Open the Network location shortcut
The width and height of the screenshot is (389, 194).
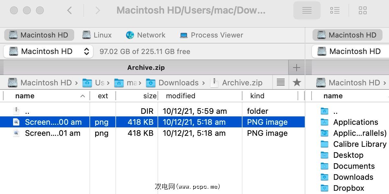[146, 35]
